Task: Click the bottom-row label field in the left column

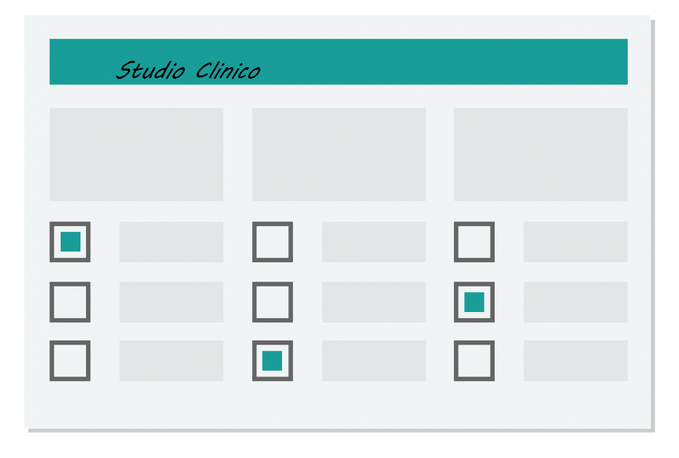Action: click(172, 360)
